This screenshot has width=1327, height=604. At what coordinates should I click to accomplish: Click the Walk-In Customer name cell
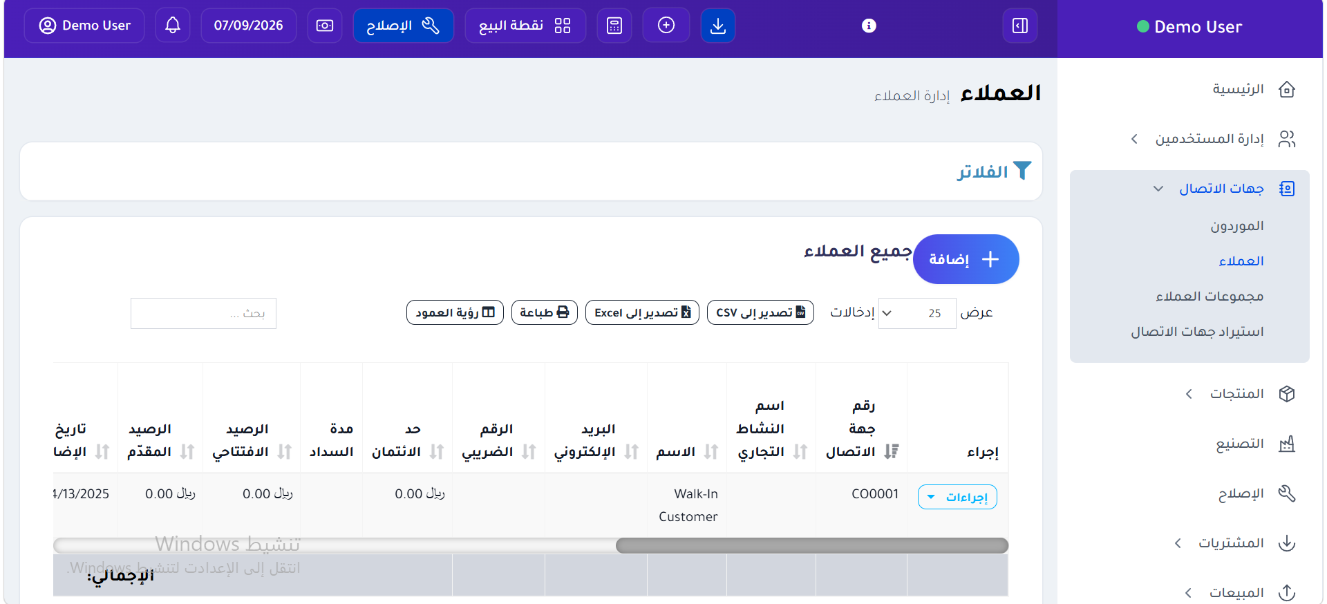click(x=688, y=505)
